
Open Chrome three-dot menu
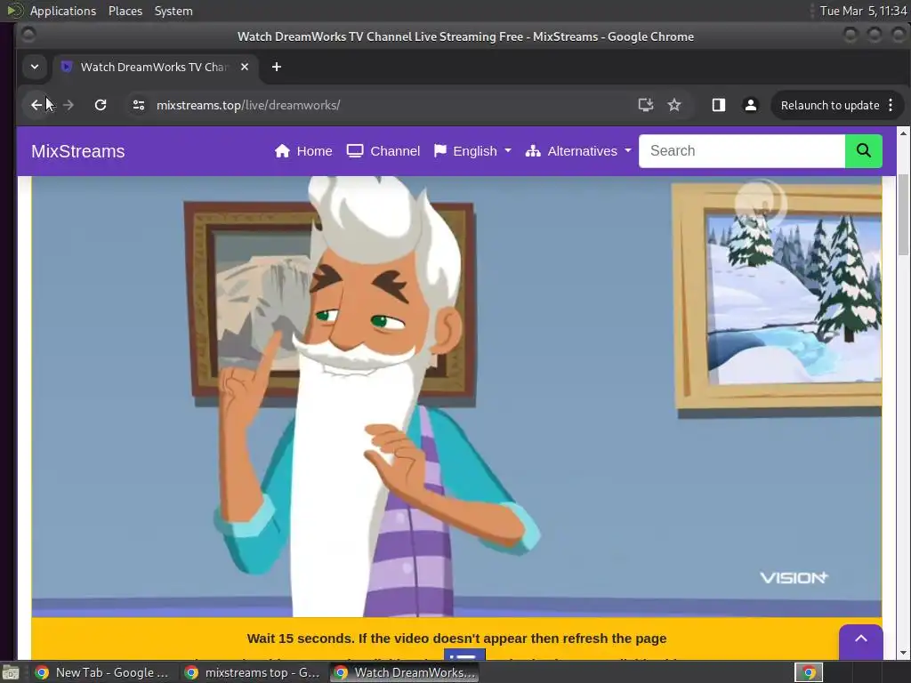(891, 105)
